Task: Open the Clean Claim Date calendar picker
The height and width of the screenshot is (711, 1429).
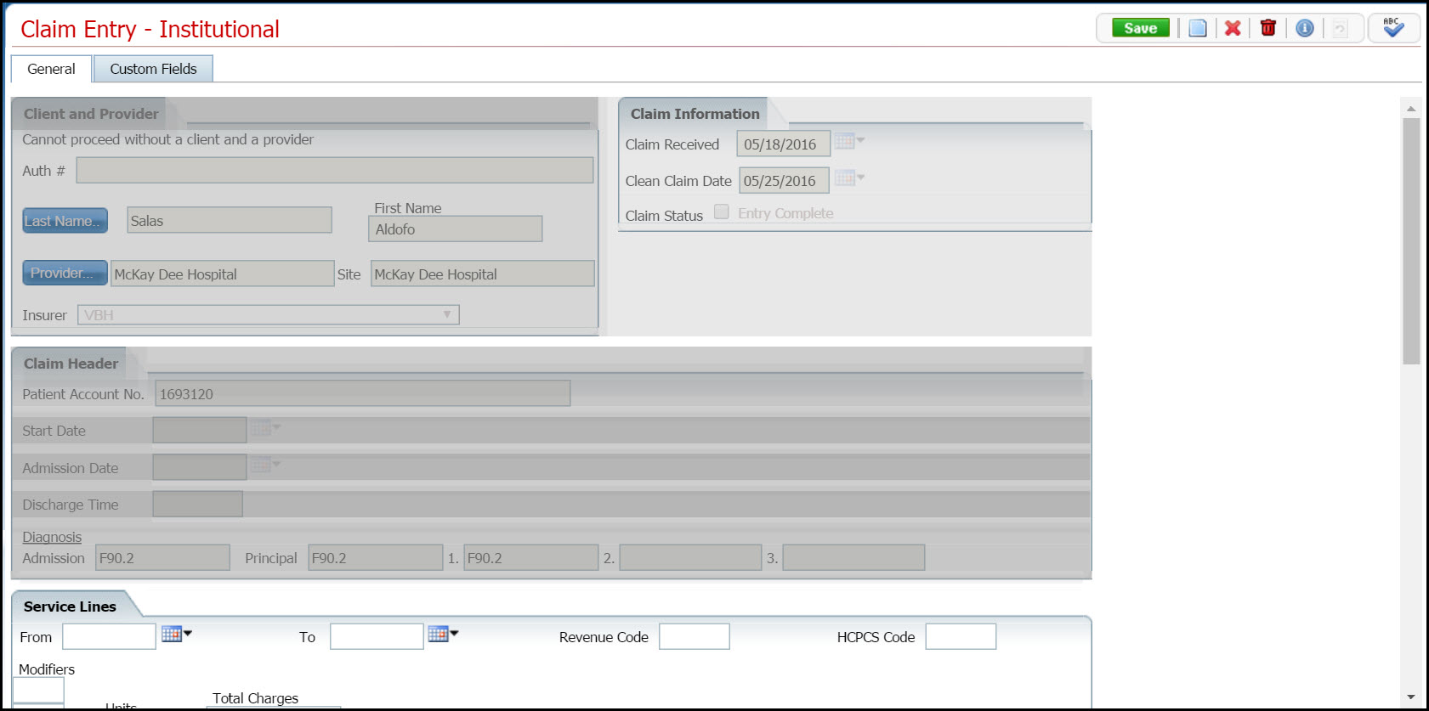Action: 848,178
